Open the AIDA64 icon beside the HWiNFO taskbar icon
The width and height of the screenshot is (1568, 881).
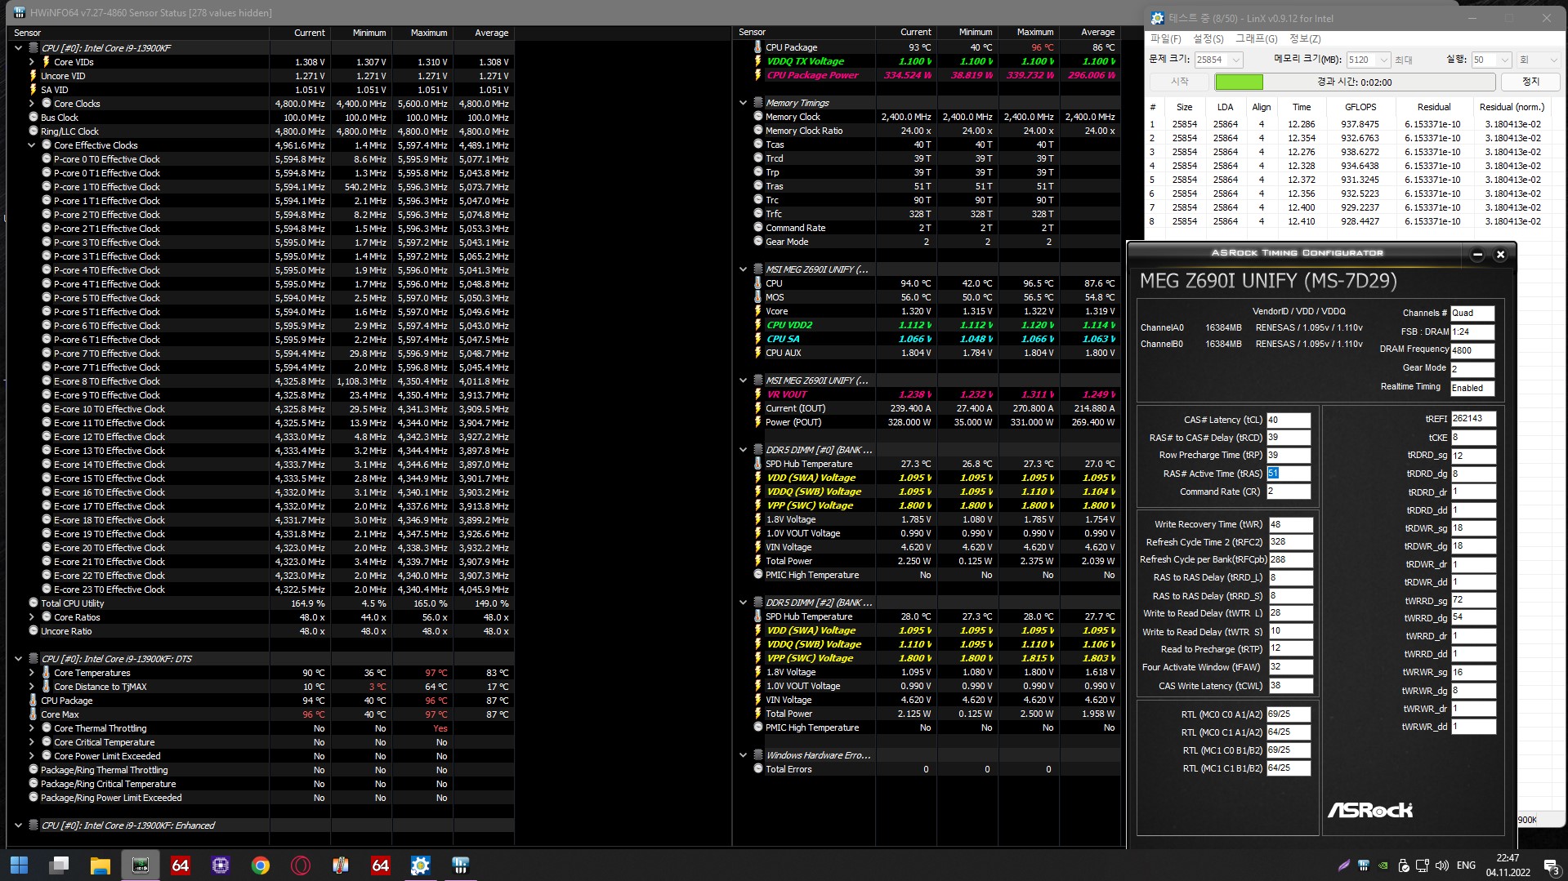pyautogui.click(x=181, y=865)
